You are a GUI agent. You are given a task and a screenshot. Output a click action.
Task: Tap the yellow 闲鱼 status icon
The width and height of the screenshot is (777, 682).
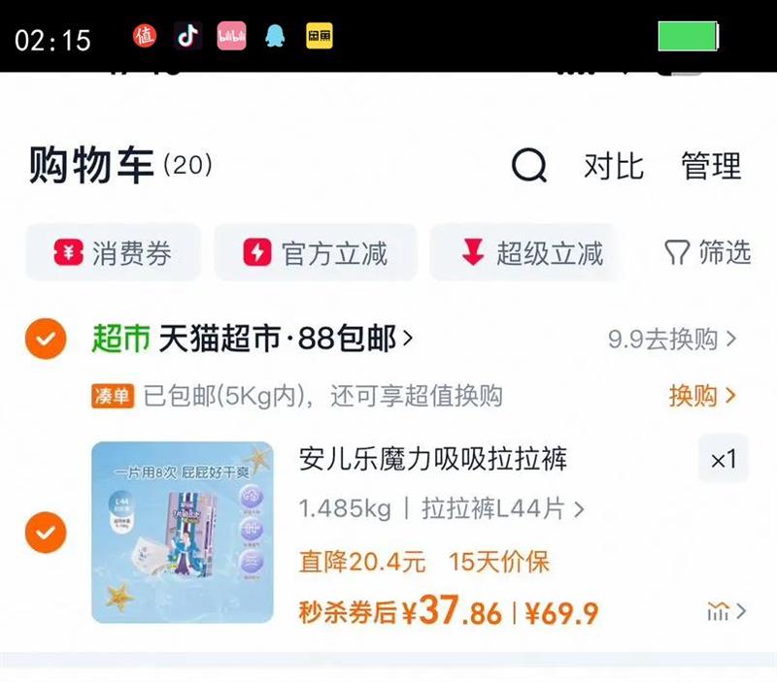(x=320, y=36)
